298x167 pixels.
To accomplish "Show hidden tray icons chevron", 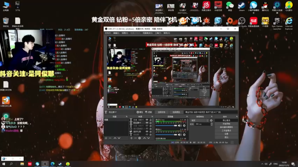I will tap(262, 164).
